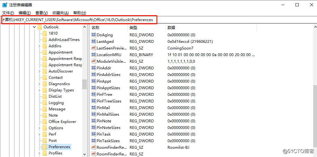Expand the Options key

(39, 128)
